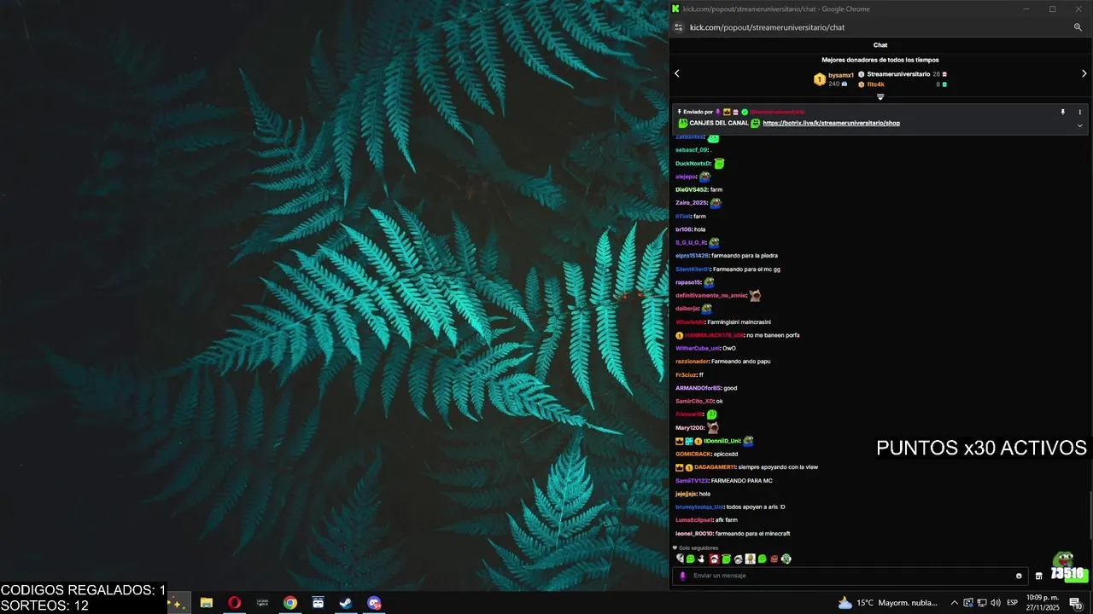This screenshot has height=614, width=1093.
Task: Show hidden system tray icons
Action: tap(954, 603)
